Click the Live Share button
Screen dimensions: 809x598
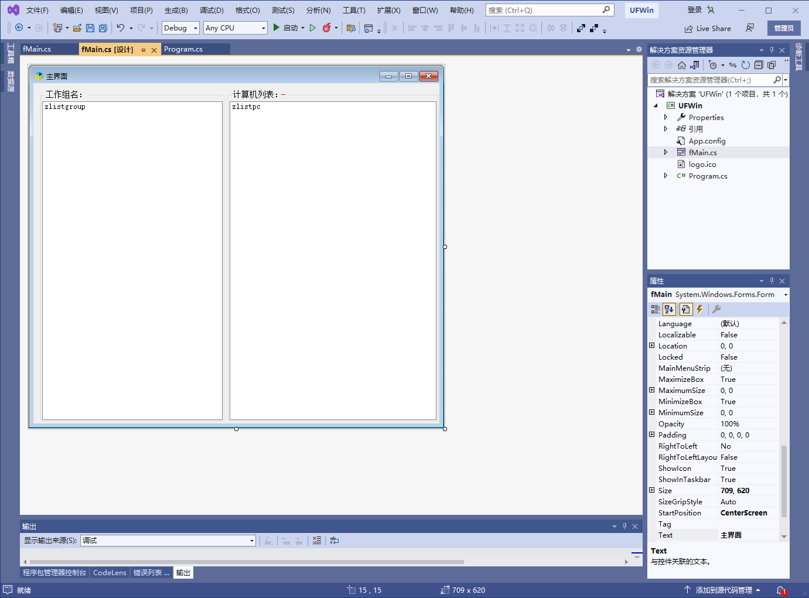click(708, 28)
